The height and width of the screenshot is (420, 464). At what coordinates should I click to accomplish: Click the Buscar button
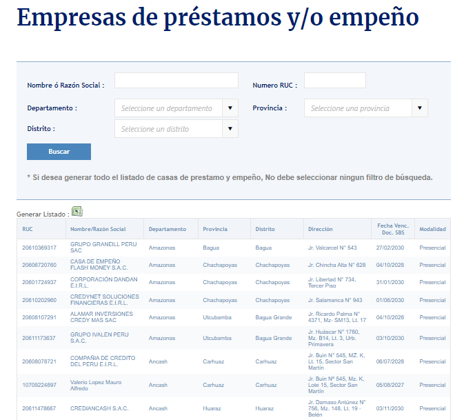click(59, 152)
